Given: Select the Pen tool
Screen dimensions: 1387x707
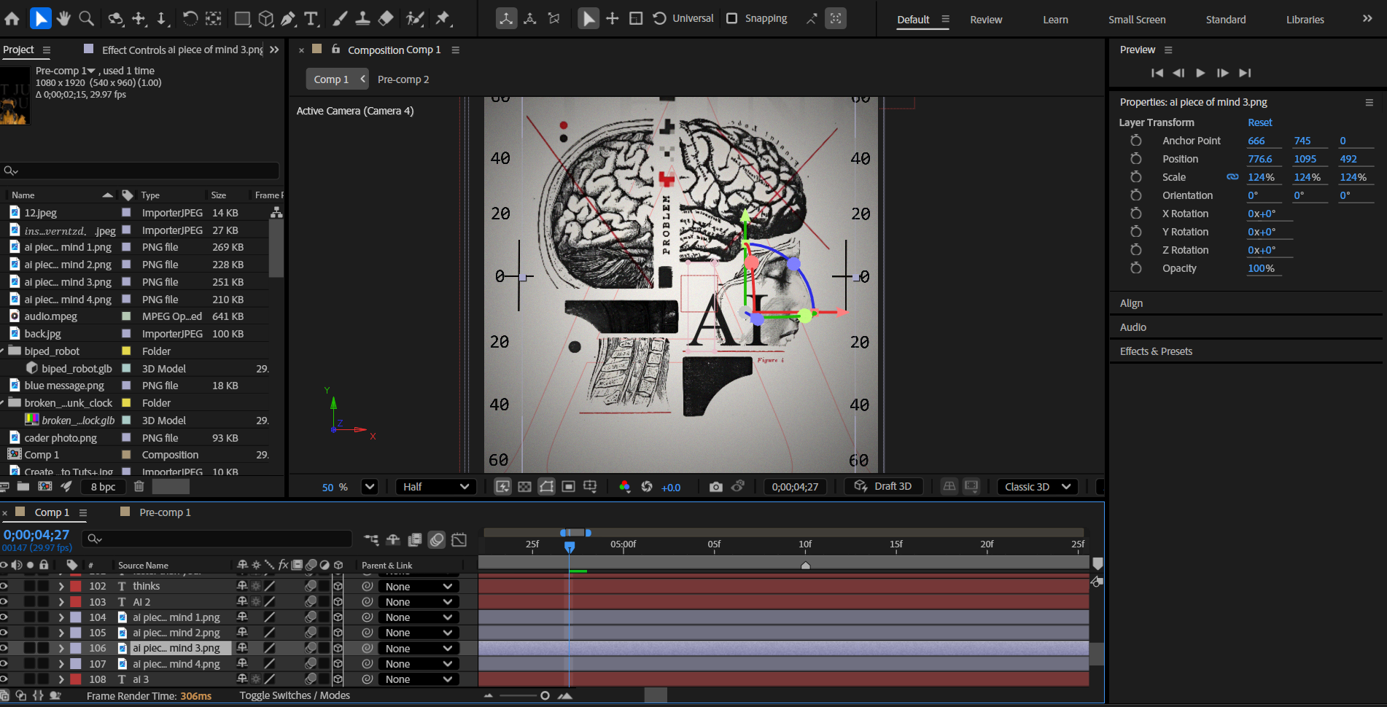Looking at the screenshot, I should click(289, 18).
